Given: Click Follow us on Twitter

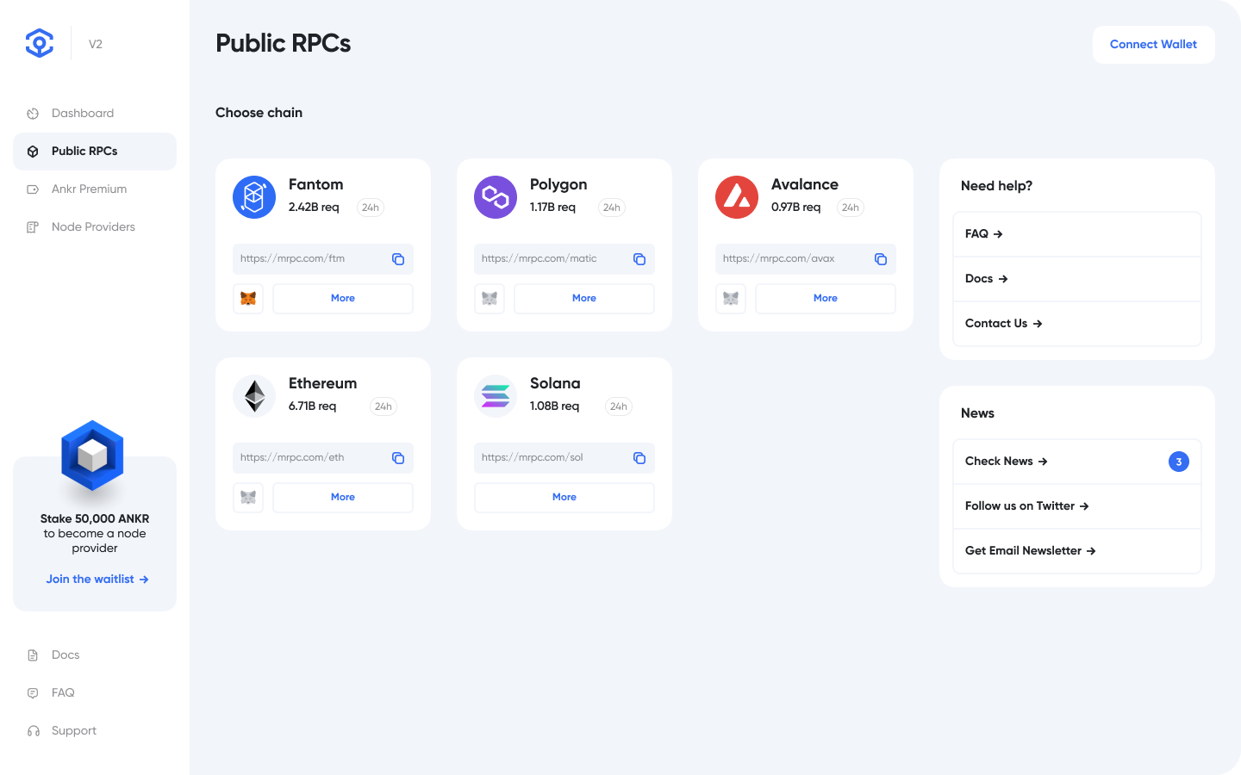Looking at the screenshot, I should (1077, 506).
